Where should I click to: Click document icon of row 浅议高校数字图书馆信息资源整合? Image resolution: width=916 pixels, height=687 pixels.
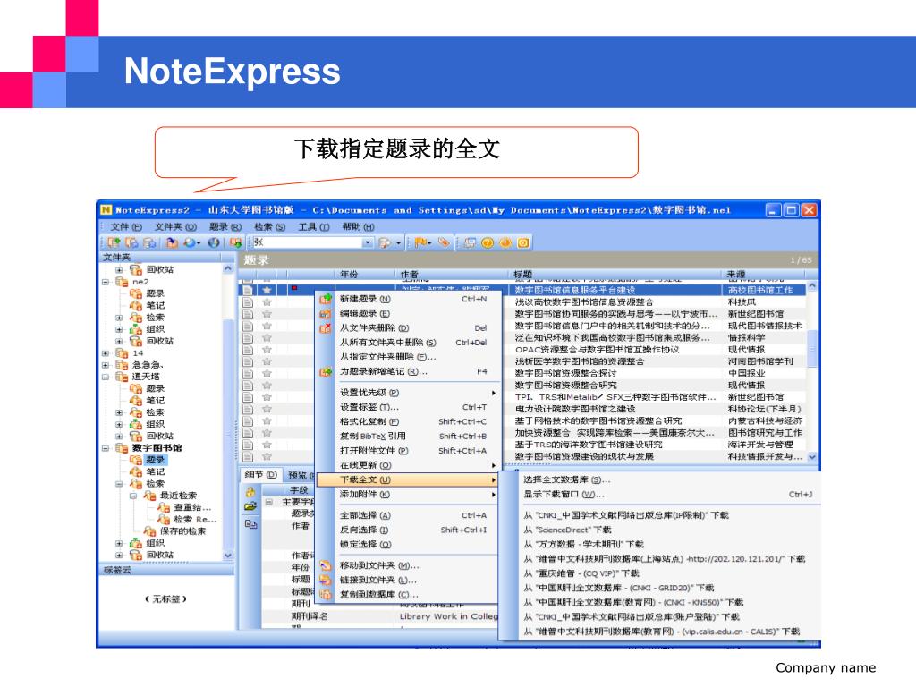[248, 302]
